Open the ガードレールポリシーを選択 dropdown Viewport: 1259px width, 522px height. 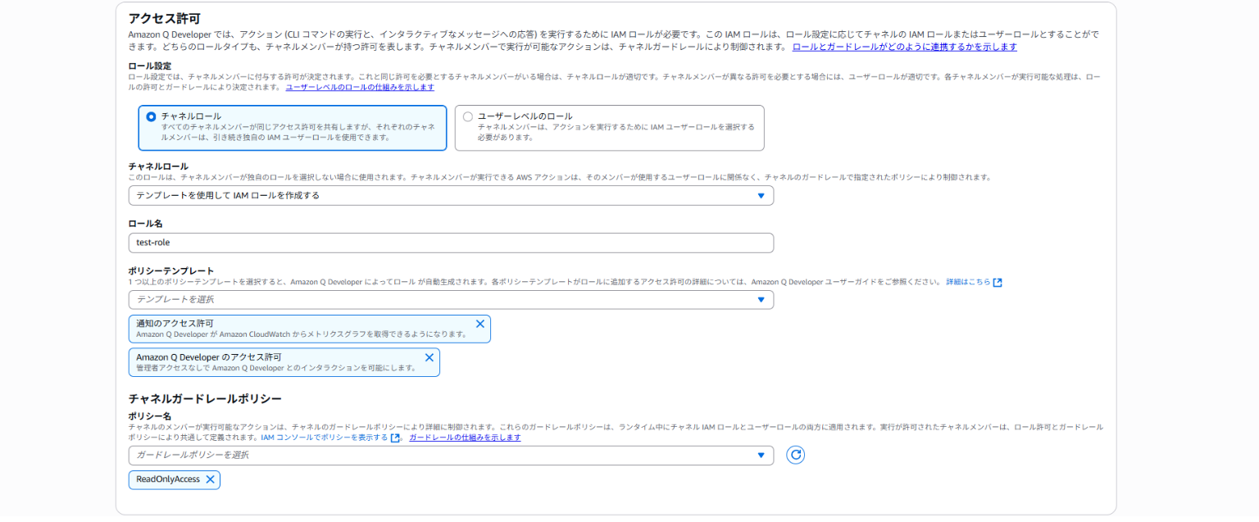[451, 455]
